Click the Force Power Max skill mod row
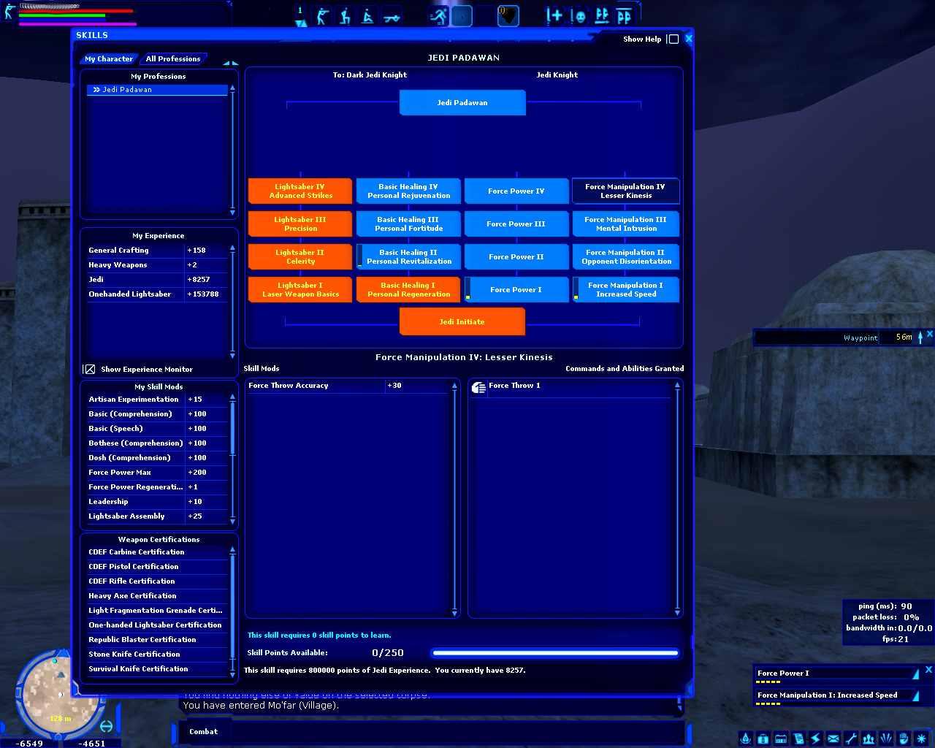This screenshot has height=748, width=935. tap(158, 473)
